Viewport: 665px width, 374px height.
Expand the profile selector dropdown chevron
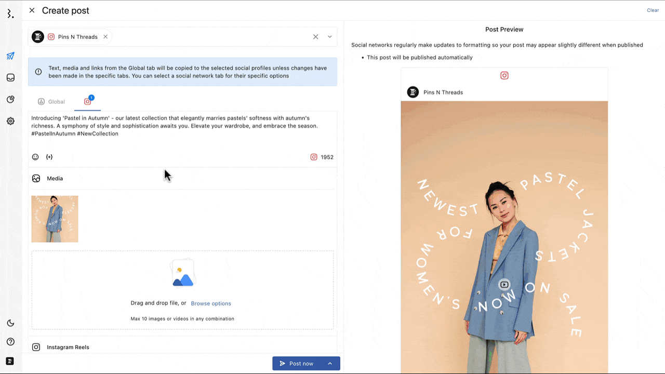coord(329,36)
